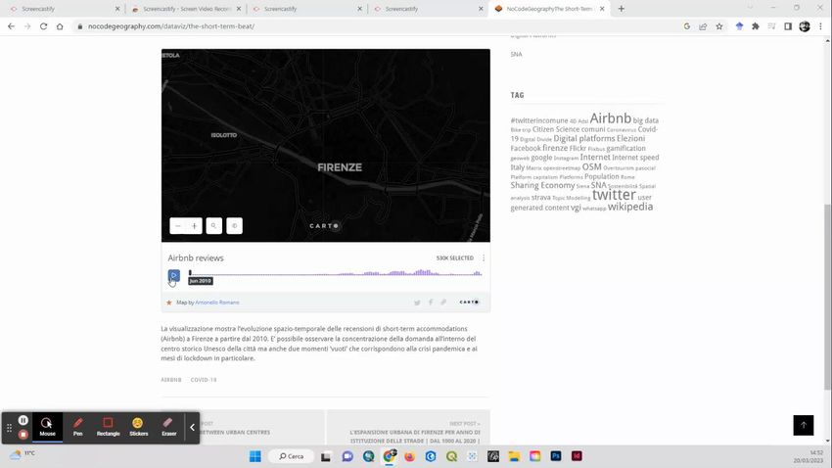
Task: Open the Airbnb tag
Action: [610, 117]
